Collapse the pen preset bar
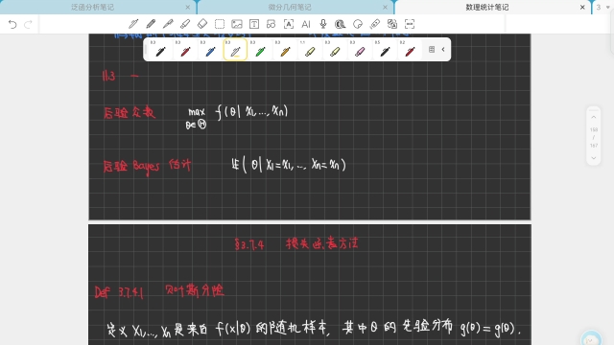This screenshot has width=614, height=345. click(443, 49)
